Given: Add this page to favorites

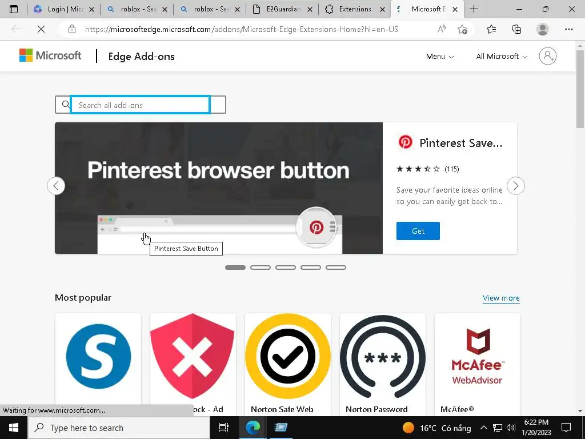Looking at the screenshot, I should [x=462, y=29].
